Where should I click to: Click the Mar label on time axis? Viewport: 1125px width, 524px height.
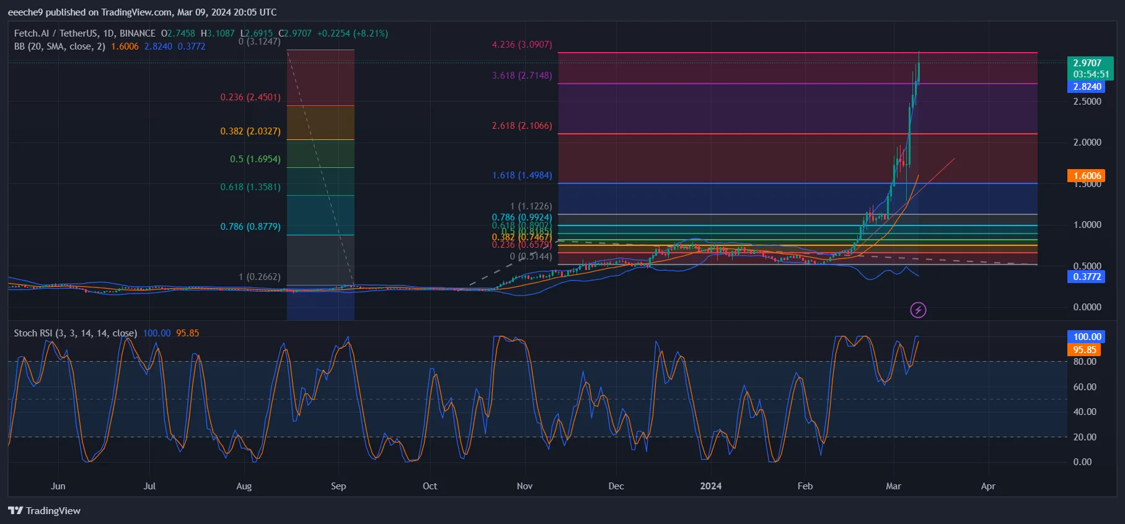[893, 486]
